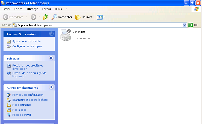
Task: Open the Outils menu
Action: click(x=58, y=9)
